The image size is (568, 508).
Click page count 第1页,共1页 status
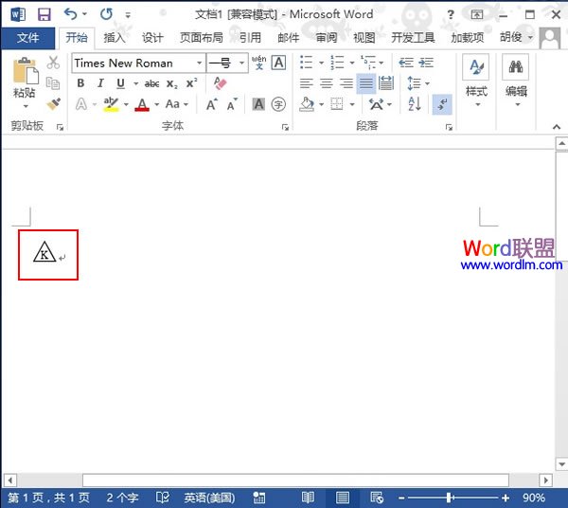48,498
